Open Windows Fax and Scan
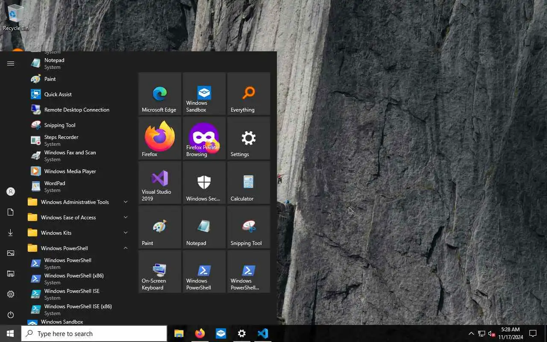The height and width of the screenshot is (342, 547). tap(79, 156)
